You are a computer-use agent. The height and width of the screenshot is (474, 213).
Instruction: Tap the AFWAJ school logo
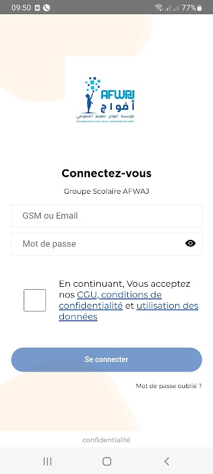click(x=105, y=100)
